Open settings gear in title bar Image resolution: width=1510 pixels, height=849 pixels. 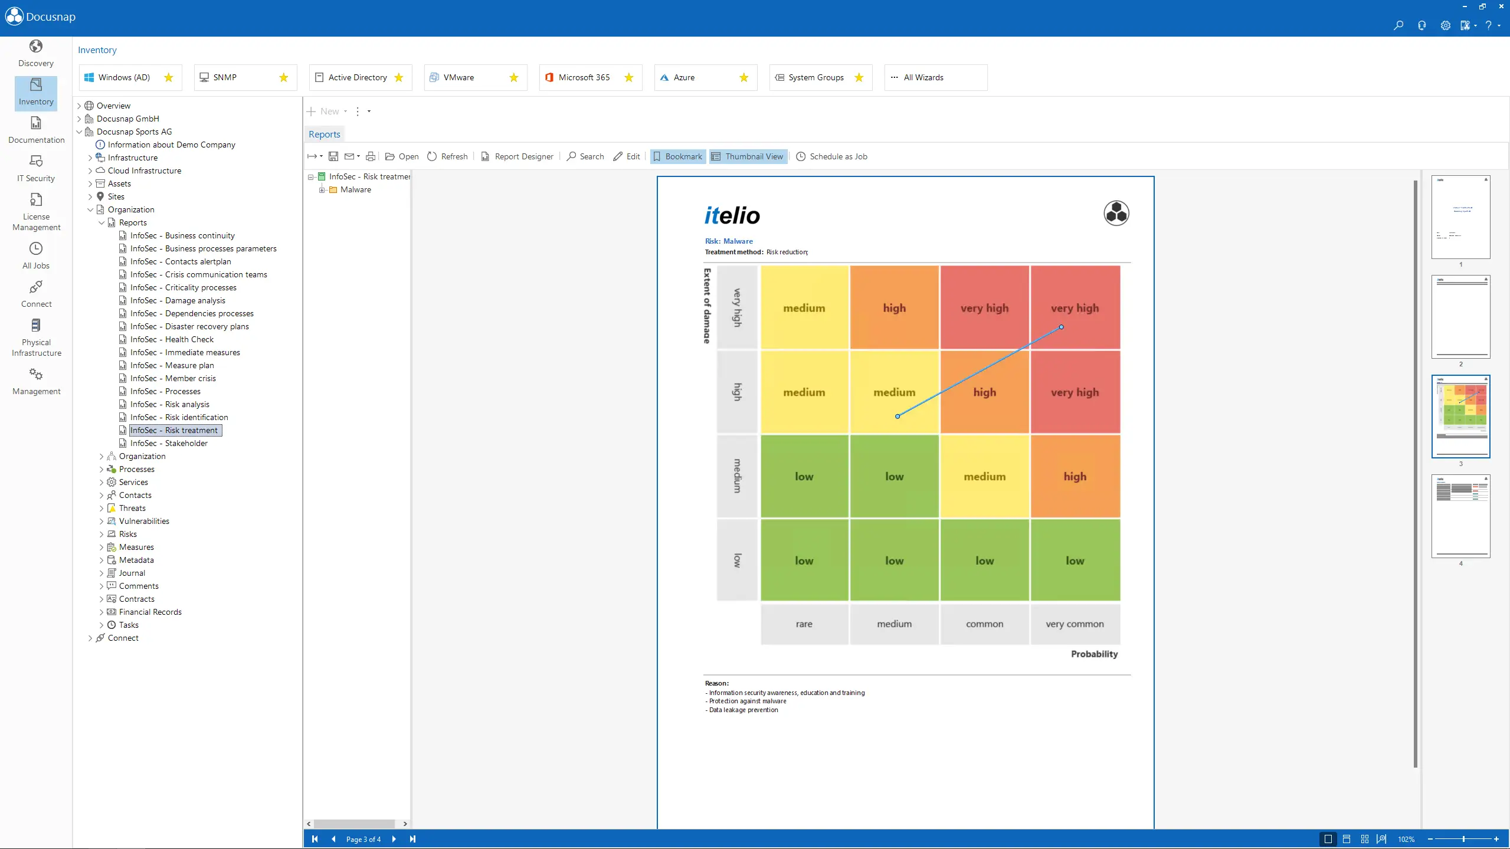[1445, 25]
